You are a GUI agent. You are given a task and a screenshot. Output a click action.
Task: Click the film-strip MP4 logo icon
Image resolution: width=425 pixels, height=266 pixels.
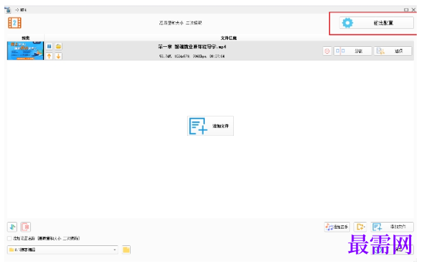point(14,23)
